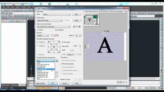Click the Setup... button
This screenshot has height=92, width=164.
(x=77, y=20)
